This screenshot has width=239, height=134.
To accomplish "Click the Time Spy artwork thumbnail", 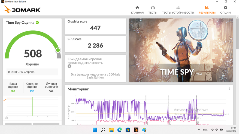I will [x=181, y=50].
